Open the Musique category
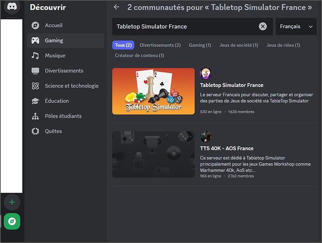Viewport: 322px width, 243px height. click(x=66, y=55)
